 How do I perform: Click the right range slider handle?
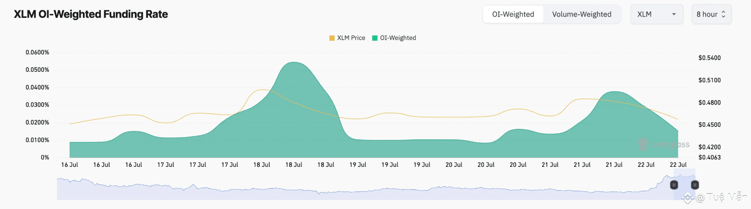[x=695, y=185]
